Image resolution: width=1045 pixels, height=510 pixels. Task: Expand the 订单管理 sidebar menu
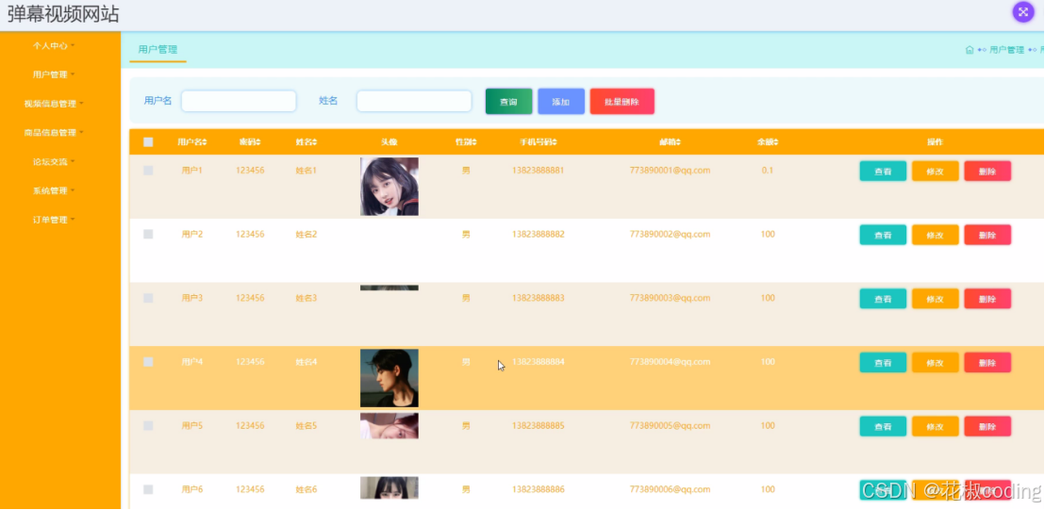click(54, 220)
